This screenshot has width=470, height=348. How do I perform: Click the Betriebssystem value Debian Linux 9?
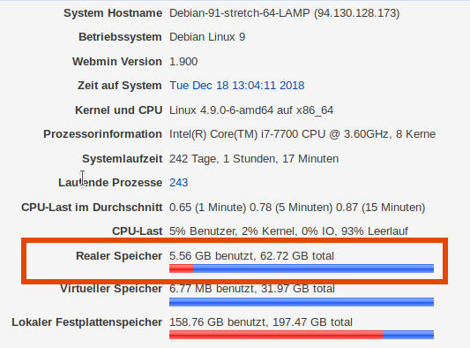tap(207, 37)
